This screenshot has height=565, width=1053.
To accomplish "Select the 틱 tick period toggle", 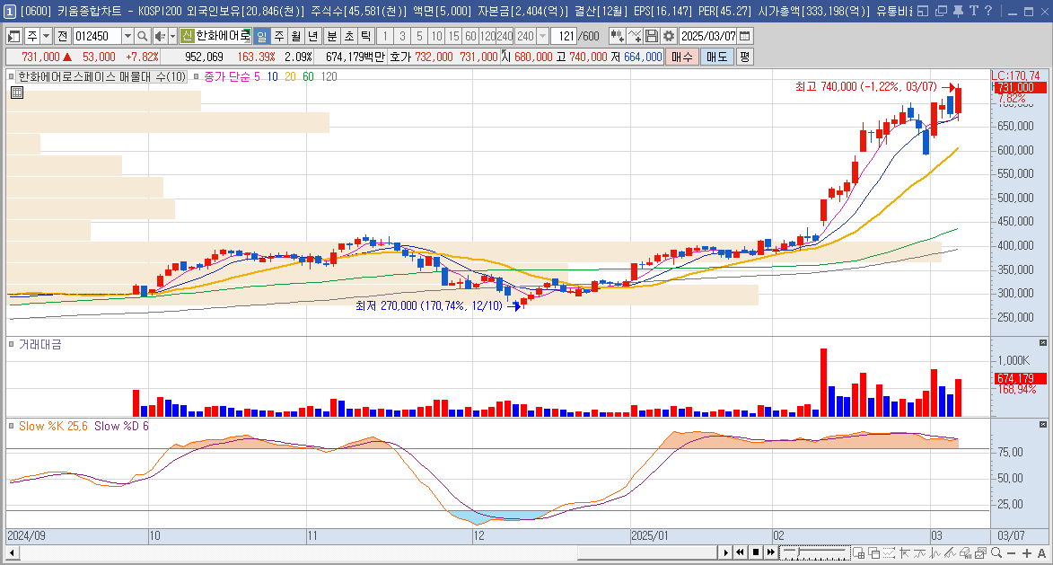I will click(x=365, y=36).
